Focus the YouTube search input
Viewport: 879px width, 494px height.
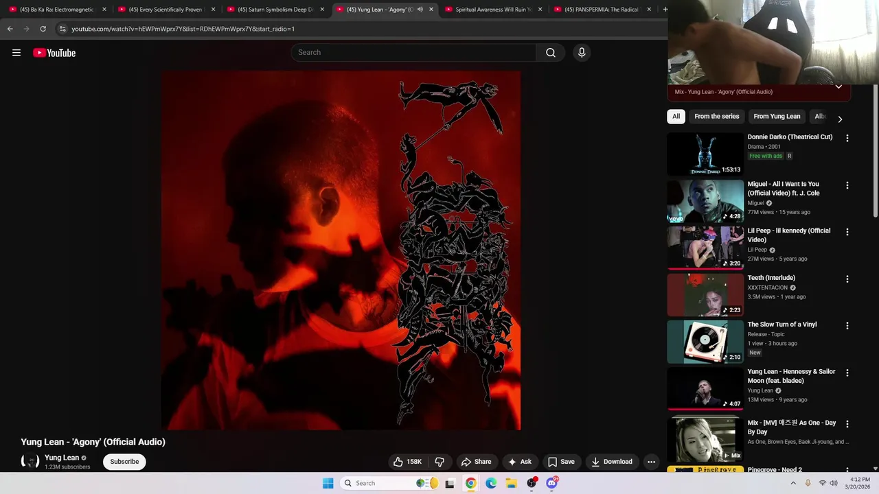pyautogui.click(x=414, y=53)
